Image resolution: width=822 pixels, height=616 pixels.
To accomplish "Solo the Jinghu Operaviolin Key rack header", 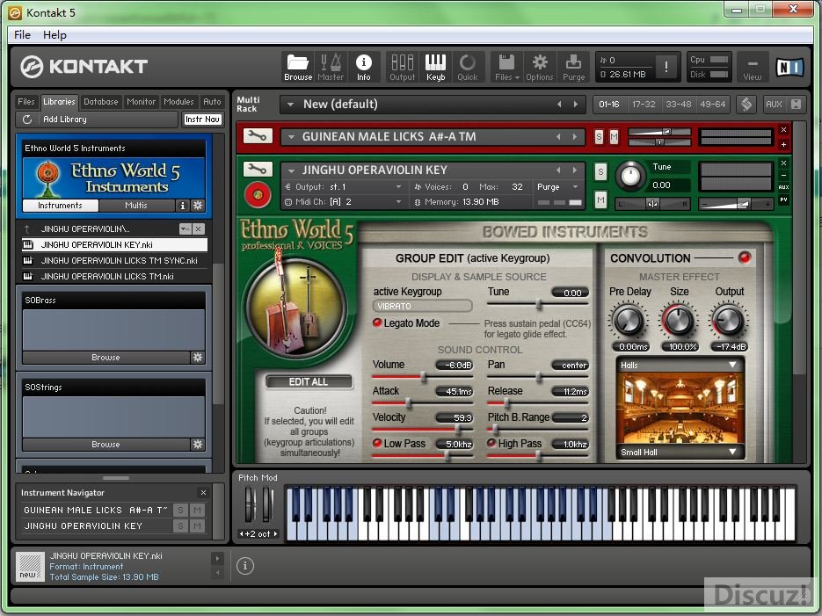I will click(x=600, y=171).
